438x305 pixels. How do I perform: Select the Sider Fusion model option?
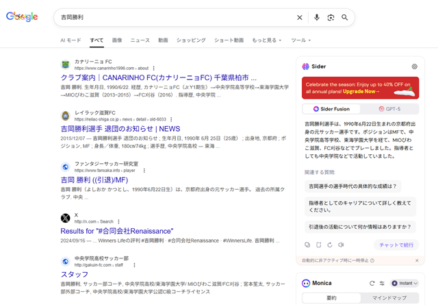(x=332, y=109)
